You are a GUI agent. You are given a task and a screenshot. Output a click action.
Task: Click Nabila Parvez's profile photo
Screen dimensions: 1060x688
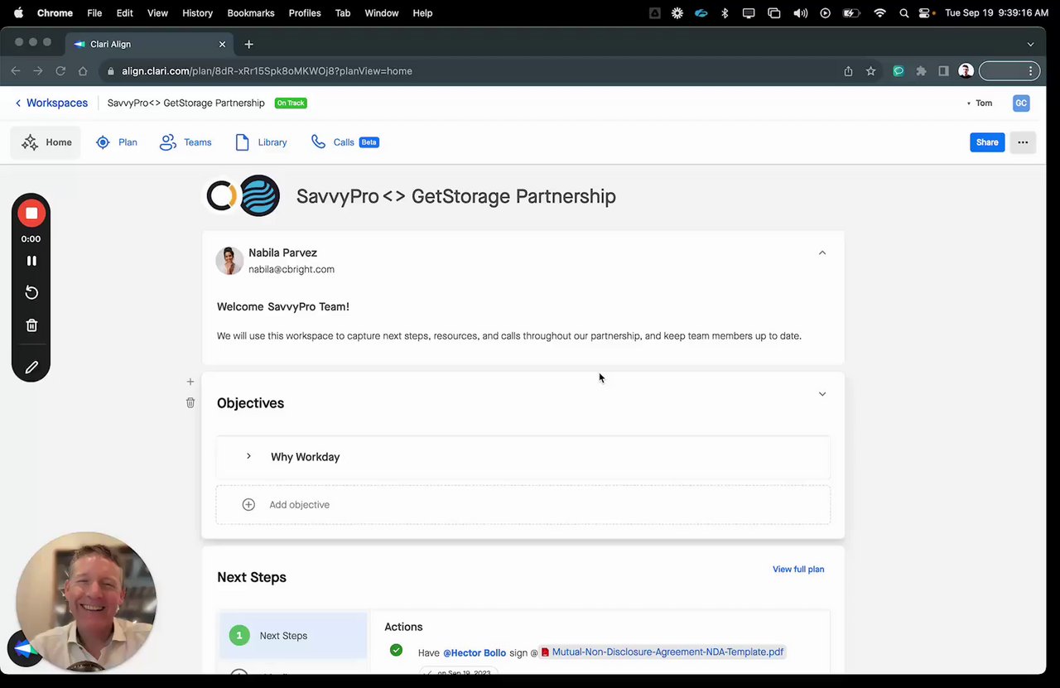click(x=229, y=260)
